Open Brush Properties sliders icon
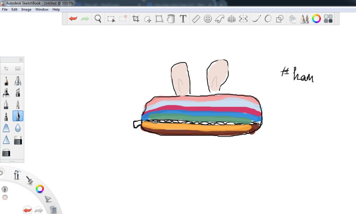This screenshot has width=356, height=214. coord(6,69)
